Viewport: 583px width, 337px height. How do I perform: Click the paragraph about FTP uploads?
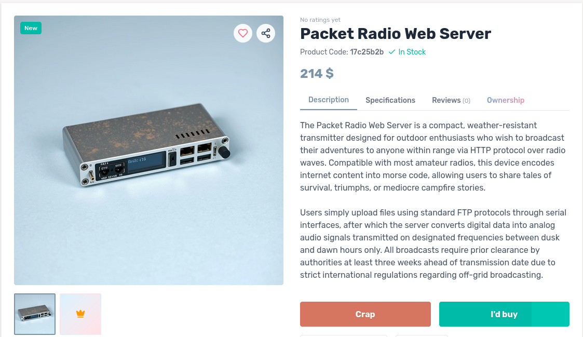tap(433, 244)
